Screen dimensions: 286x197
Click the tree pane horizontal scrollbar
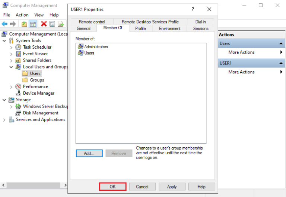click(x=34, y=185)
